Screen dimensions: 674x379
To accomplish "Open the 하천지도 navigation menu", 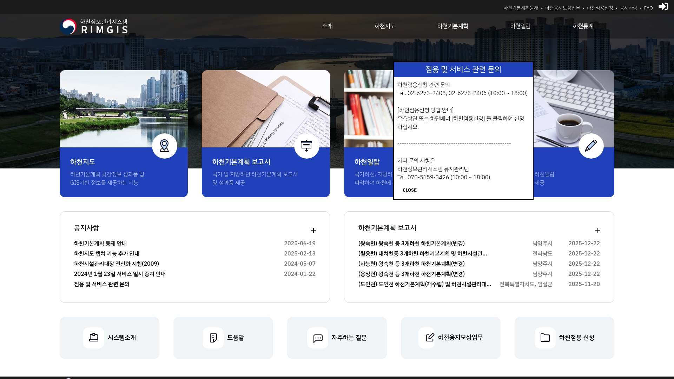I will coord(384,26).
